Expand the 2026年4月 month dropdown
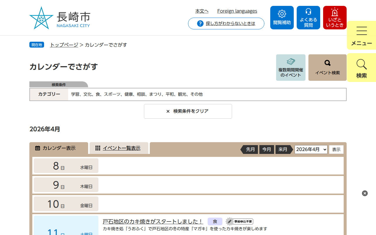This screenshot has height=235, width=376. 311,150
